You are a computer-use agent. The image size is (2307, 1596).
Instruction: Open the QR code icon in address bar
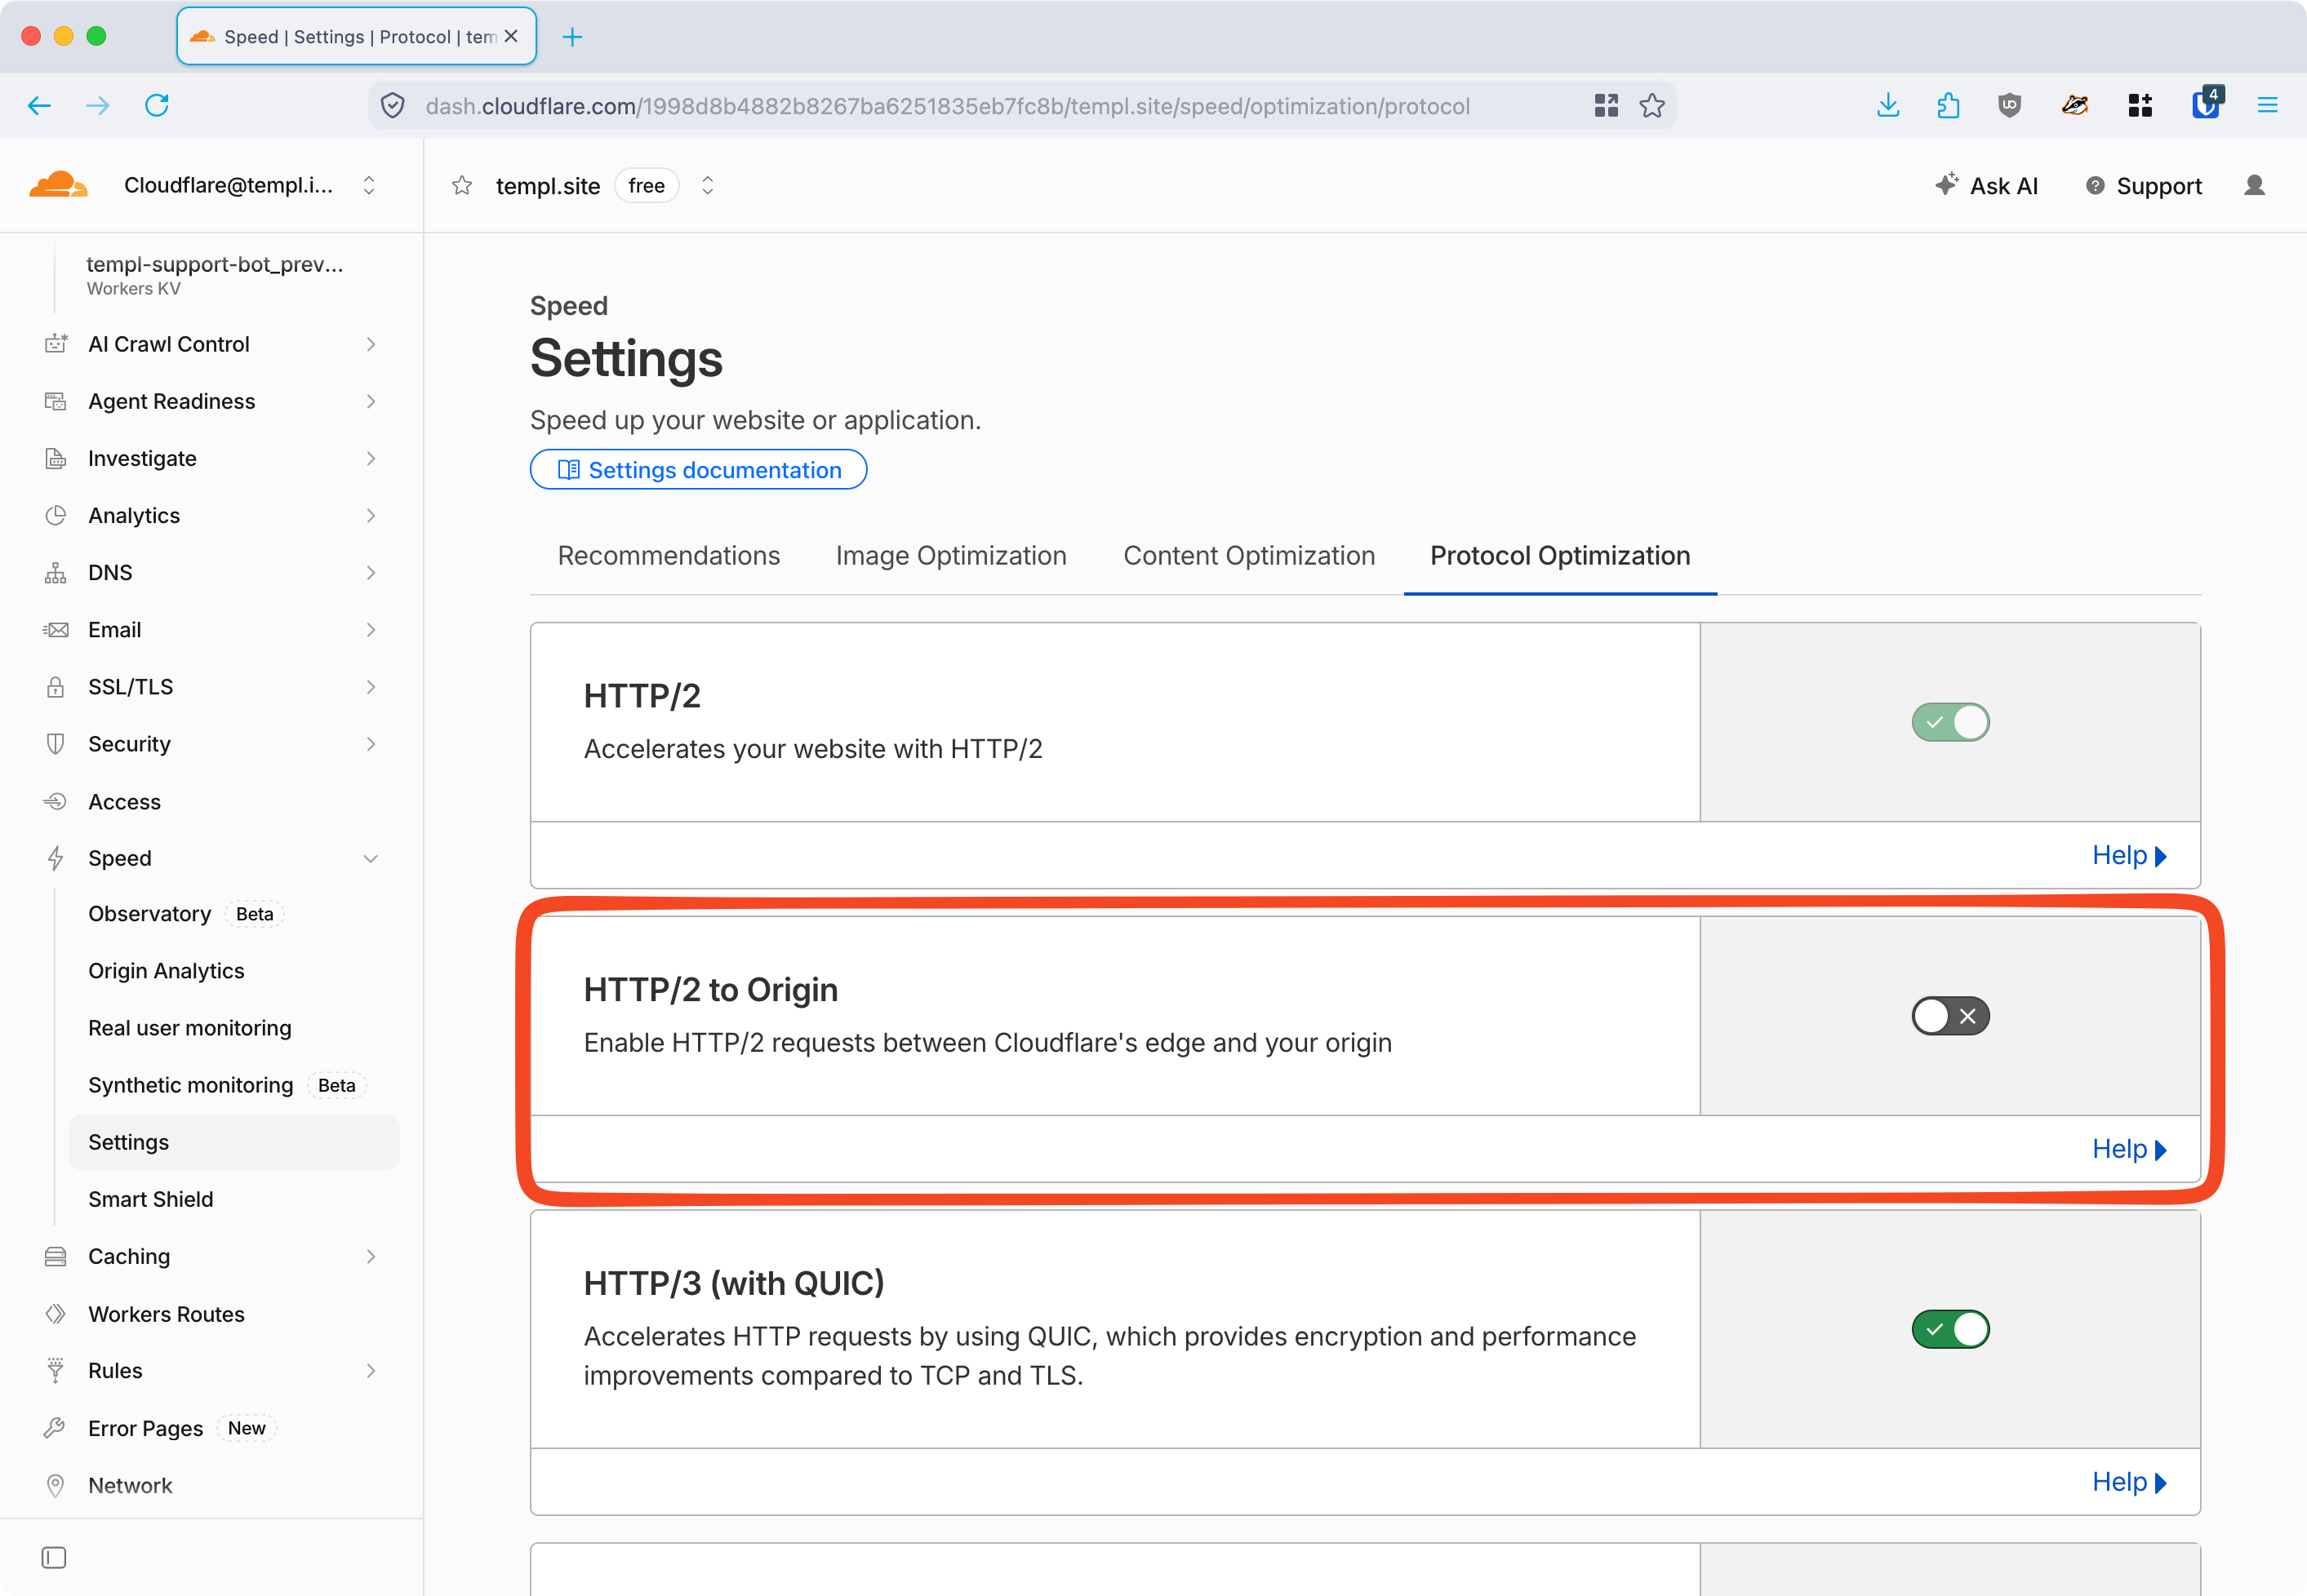1606,106
